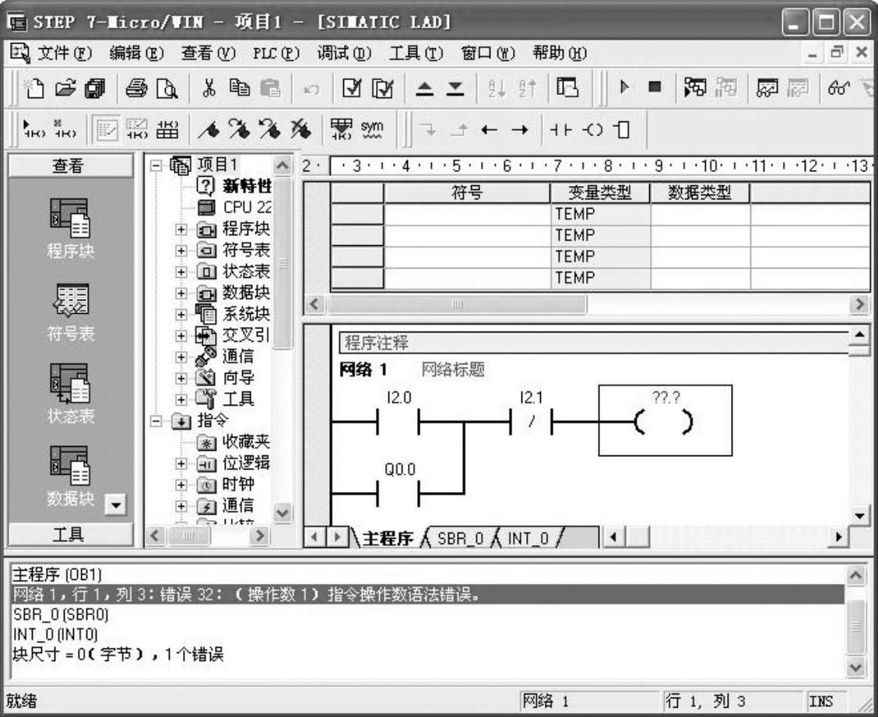
Task: Click the glasses read icon
Action: click(x=838, y=87)
